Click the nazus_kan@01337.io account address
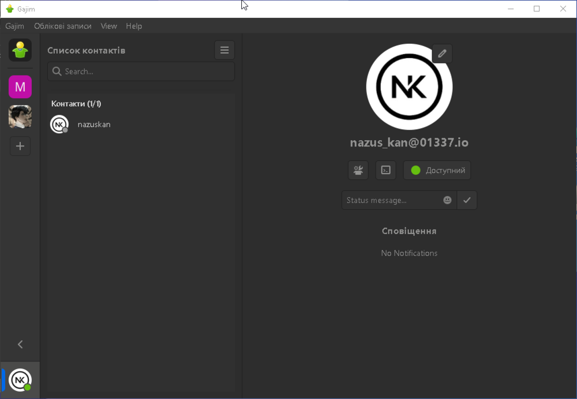The image size is (577, 399). [409, 142]
